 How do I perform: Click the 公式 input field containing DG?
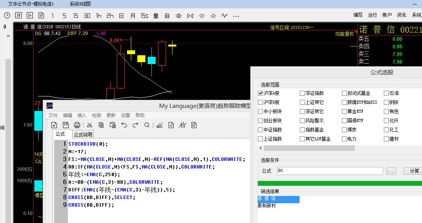coord(330,171)
